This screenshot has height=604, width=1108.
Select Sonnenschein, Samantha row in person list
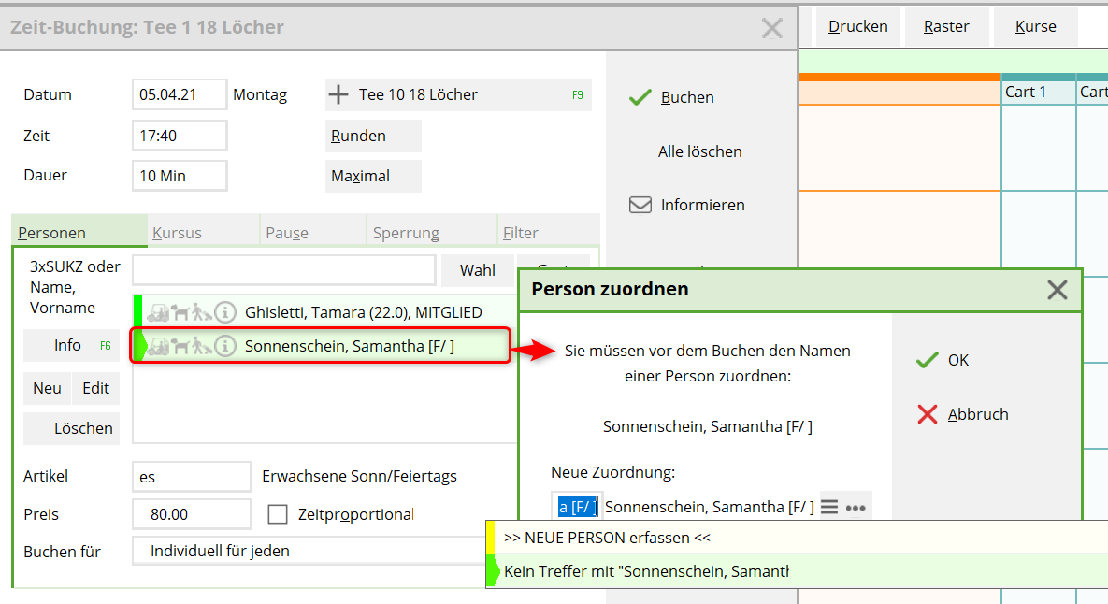pyautogui.click(x=325, y=345)
